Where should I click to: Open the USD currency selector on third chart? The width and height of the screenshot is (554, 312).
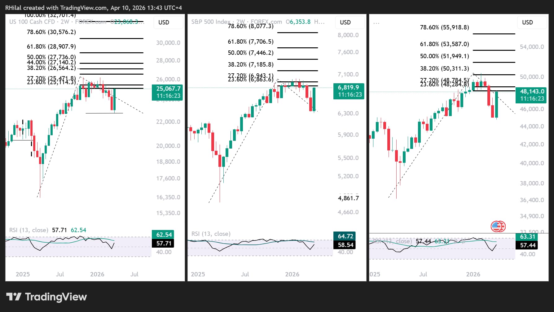[527, 22]
